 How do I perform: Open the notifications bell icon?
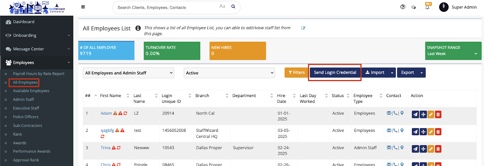[x=427, y=7]
